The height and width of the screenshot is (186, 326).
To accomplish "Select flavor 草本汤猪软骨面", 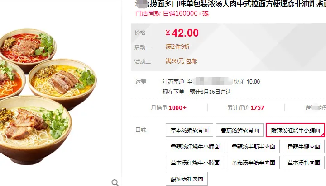I will [x=189, y=130].
